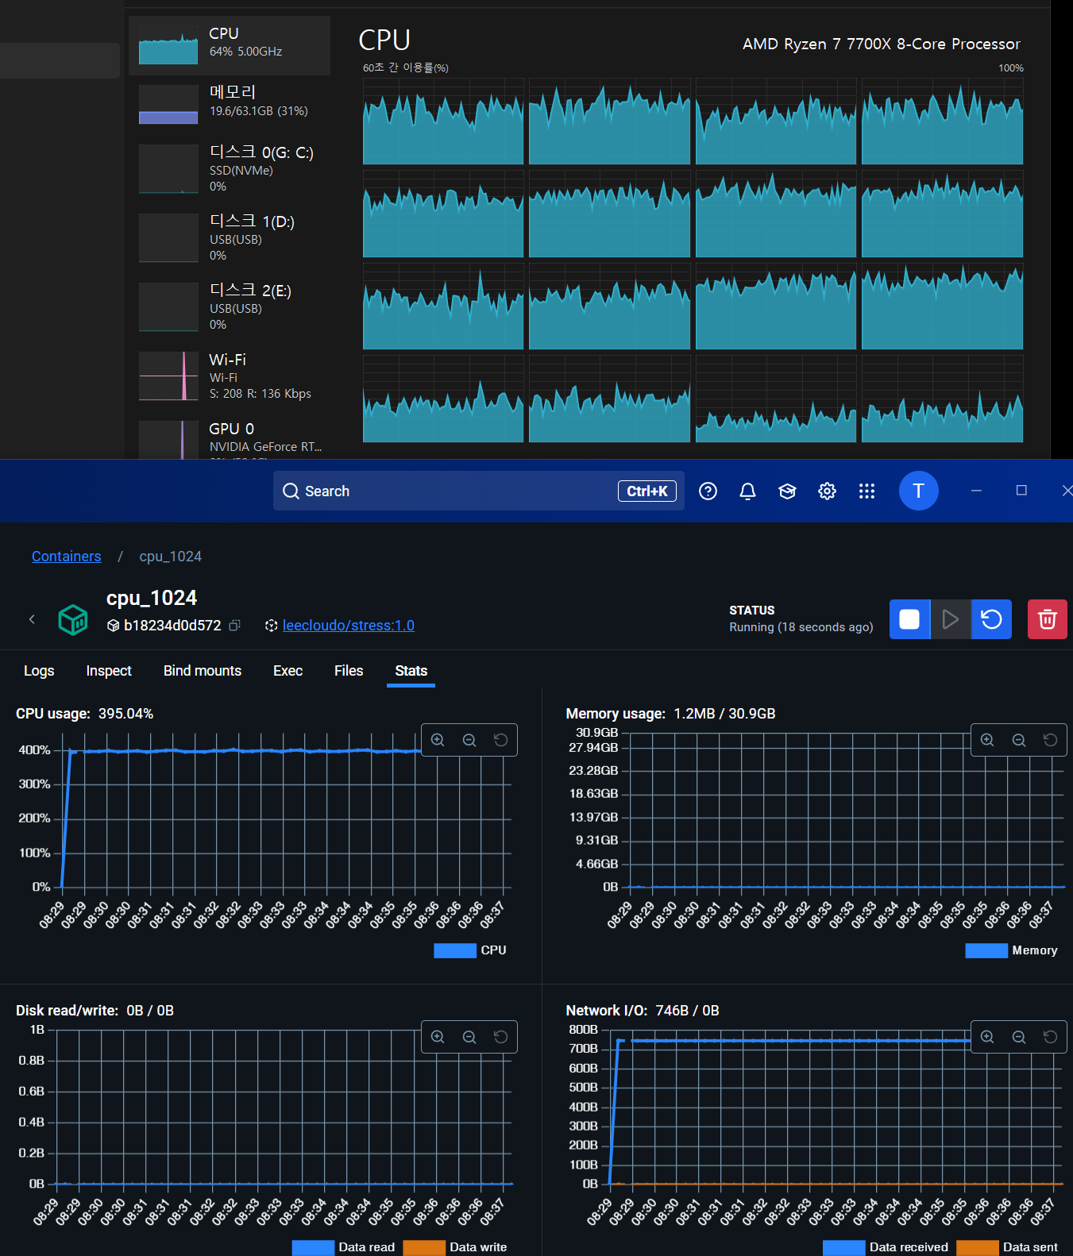Reset zoom on the Disk read/write chart
This screenshot has width=1073, height=1256.
coord(500,1037)
